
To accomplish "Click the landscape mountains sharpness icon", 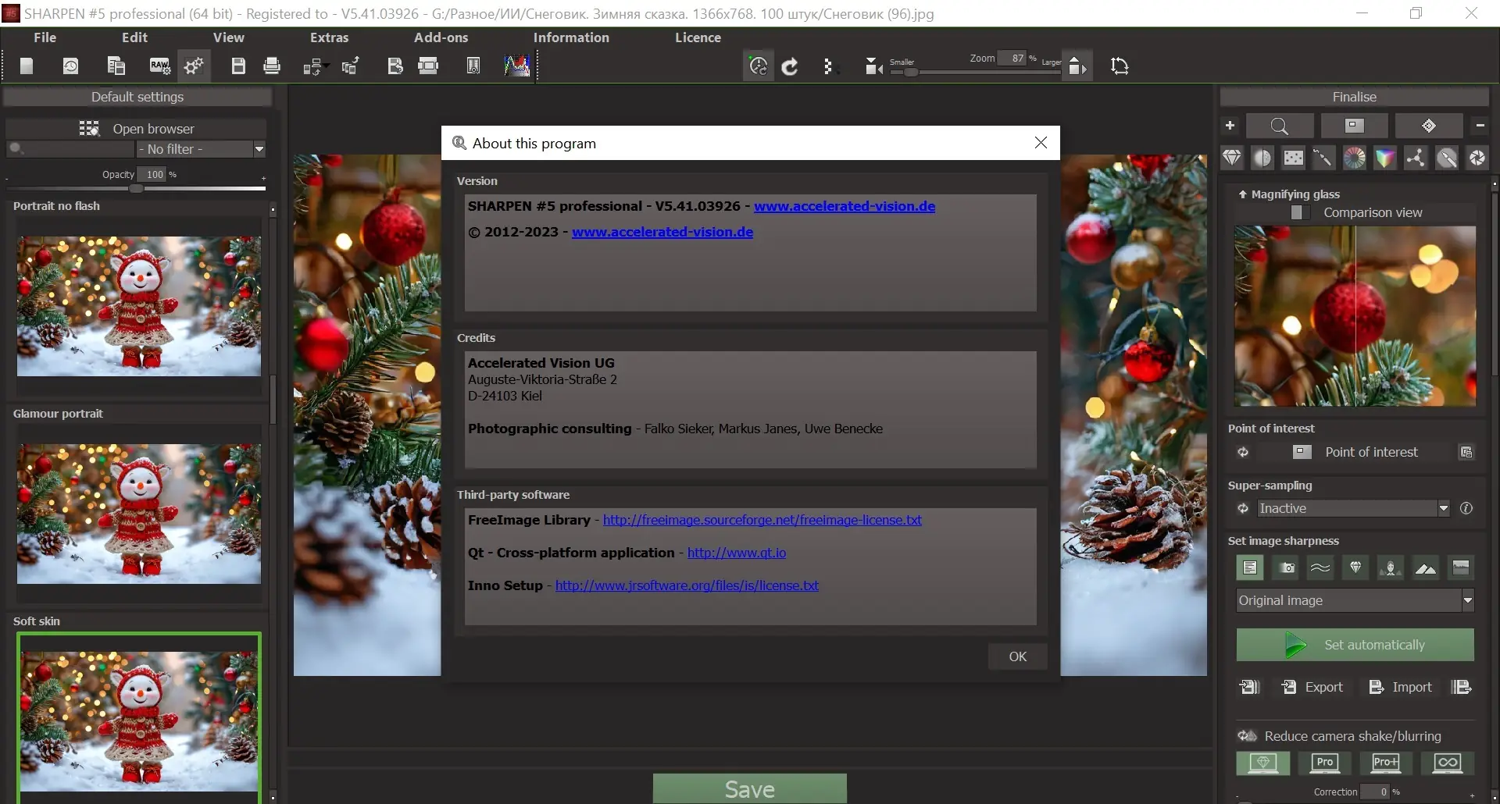I will (1425, 567).
